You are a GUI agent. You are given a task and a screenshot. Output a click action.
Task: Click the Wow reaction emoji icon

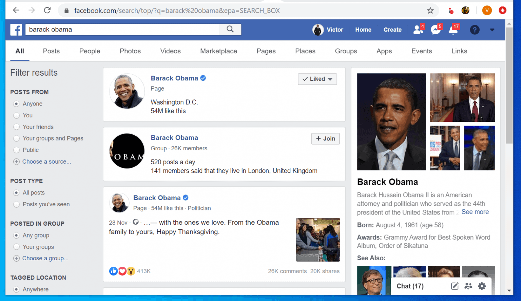pos(131,271)
